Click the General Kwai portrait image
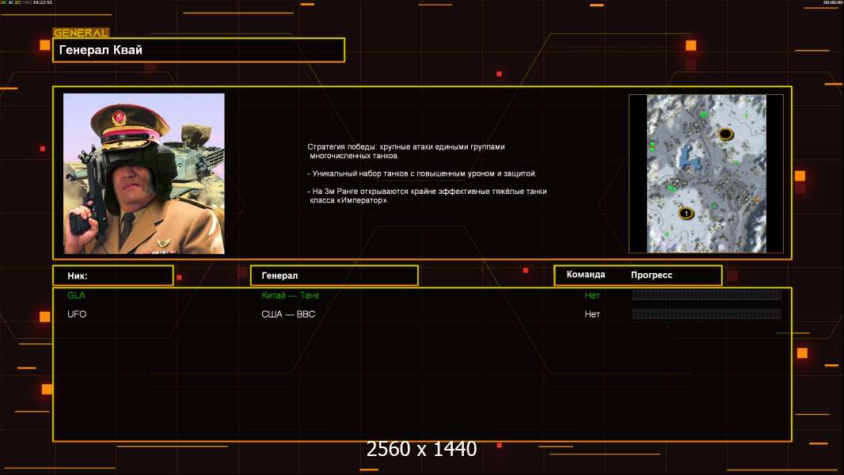Screen dimensions: 844x475 (143, 173)
